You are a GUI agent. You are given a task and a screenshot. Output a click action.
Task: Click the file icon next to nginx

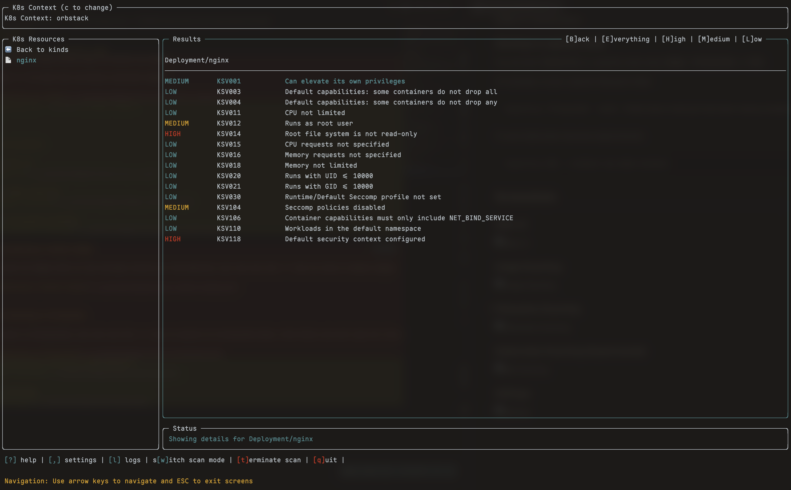tap(9, 60)
